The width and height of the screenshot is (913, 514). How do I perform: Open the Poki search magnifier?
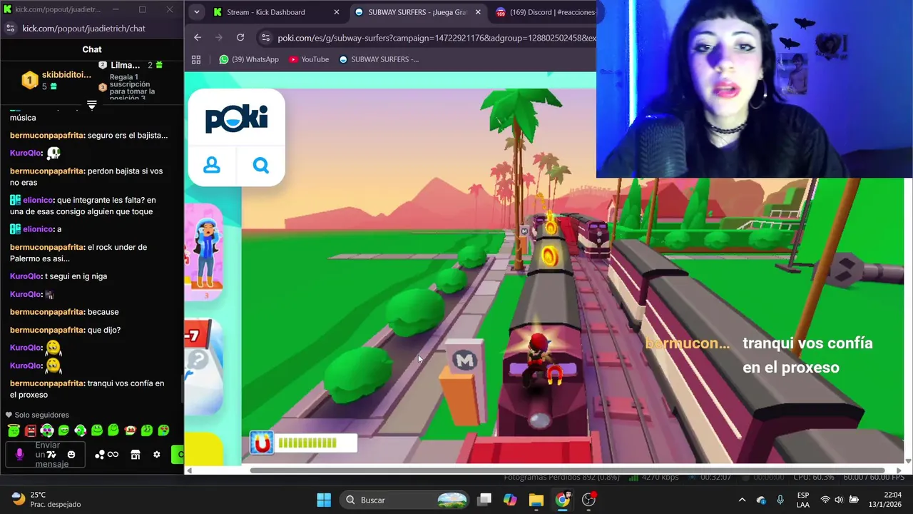pos(261,166)
